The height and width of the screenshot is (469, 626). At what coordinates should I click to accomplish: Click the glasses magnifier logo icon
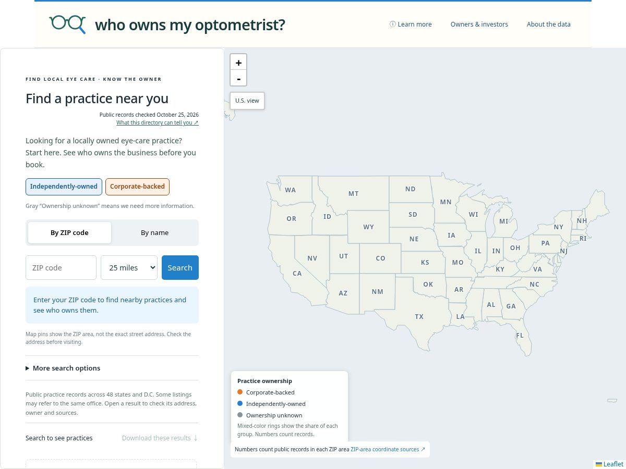(x=67, y=24)
